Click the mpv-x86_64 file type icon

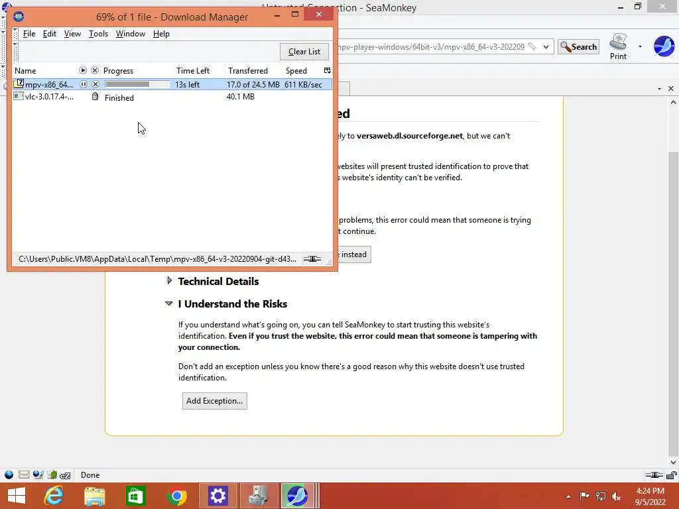[19, 84]
